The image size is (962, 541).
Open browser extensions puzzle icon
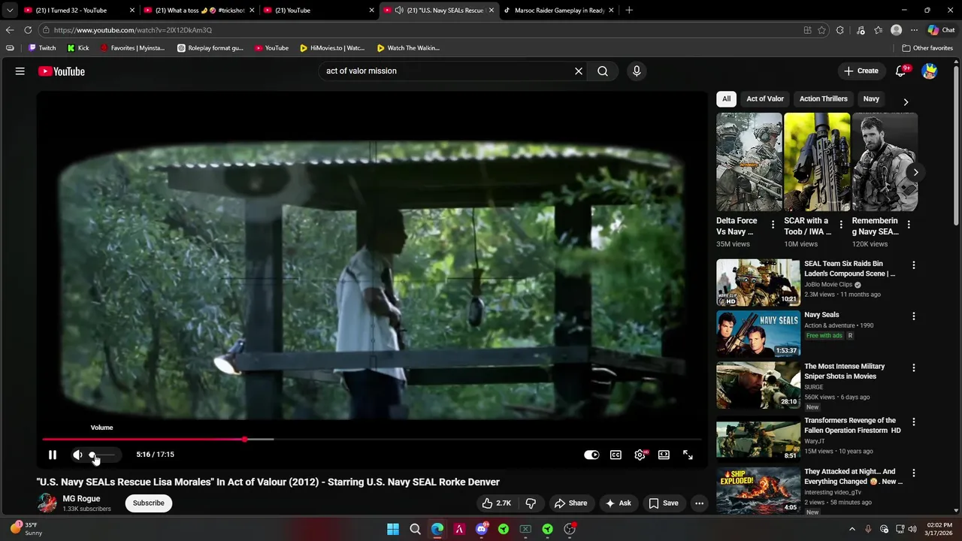840,30
